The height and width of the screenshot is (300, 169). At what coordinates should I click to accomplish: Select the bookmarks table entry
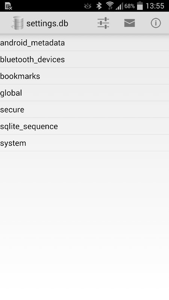coord(84,76)
